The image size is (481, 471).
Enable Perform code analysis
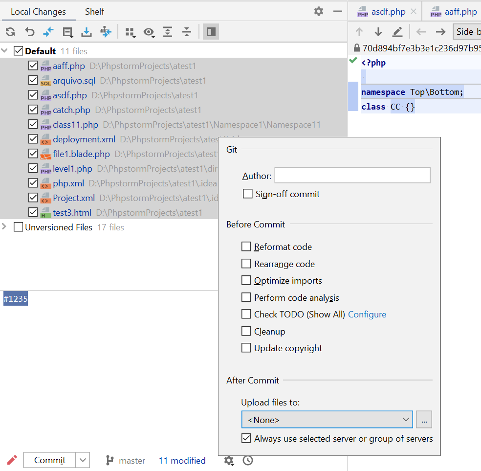point(246,297)
